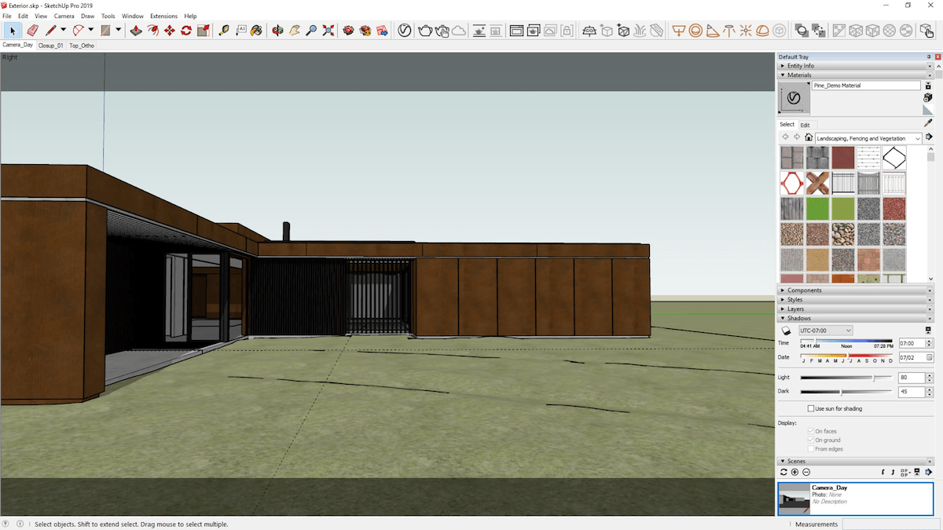Pick the Eraser tool
943x530 pixels.
31,30
